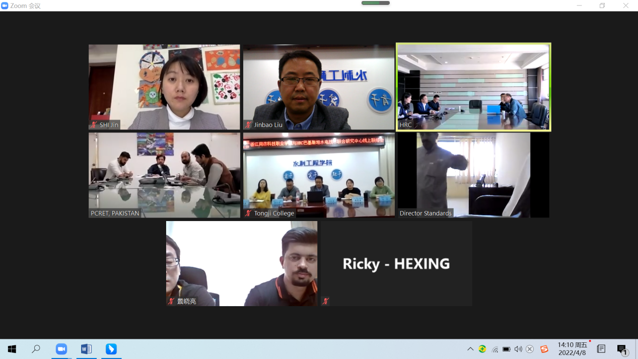Click the green bar at top center
638x359 pixels.
pos(376,3)
